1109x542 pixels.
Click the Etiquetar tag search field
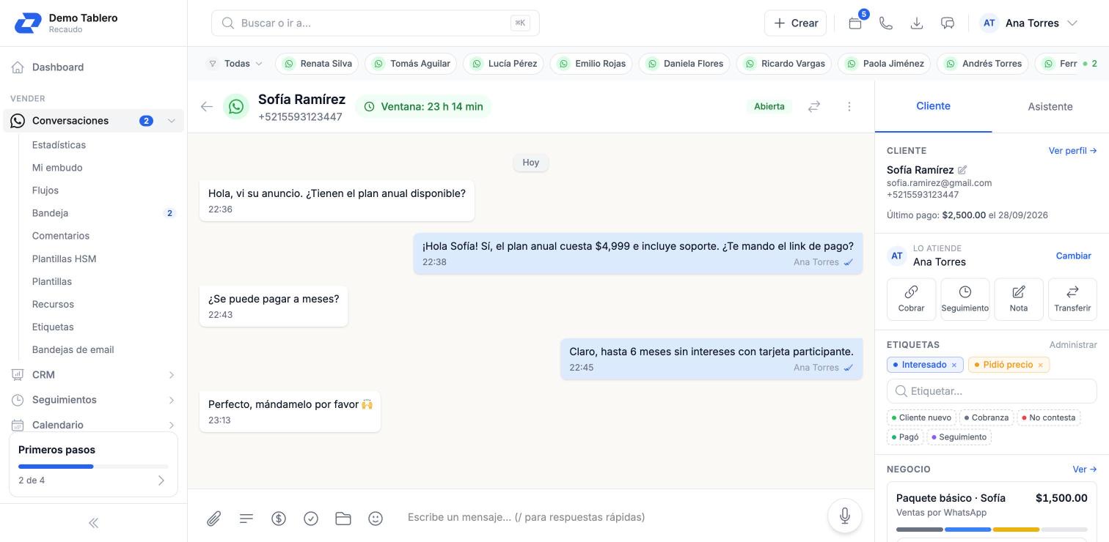[992, 391]
